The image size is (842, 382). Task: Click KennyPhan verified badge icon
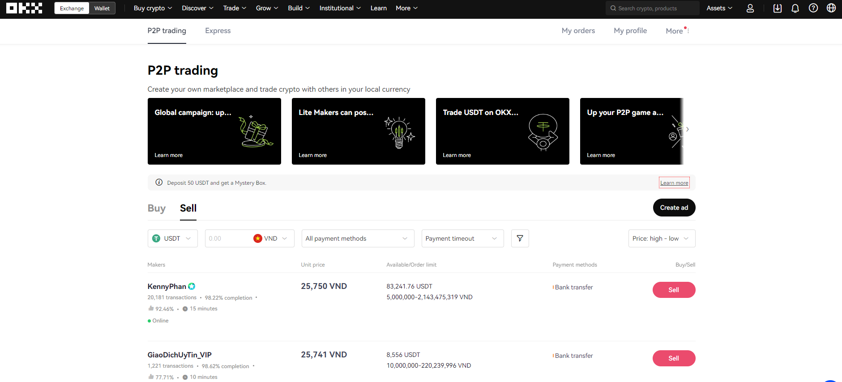click(x=192, y=286)
